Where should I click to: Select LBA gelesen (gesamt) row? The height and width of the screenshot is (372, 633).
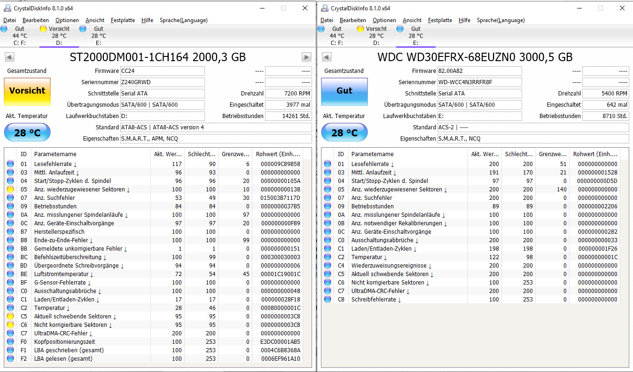[154, 359]
